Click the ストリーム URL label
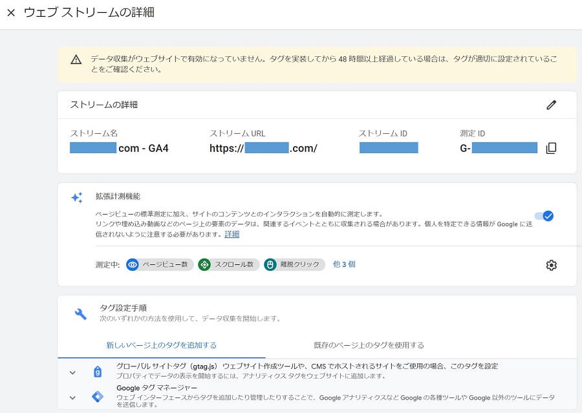Image resolution: width=582 pixels, height=413 pixels. pyautogui.click(x=237, y=133)
